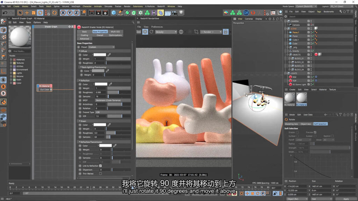358x201 pixels.
Task: Click the Reflection Color swatch
Action: pyautogui.click(x=101, y=84)
